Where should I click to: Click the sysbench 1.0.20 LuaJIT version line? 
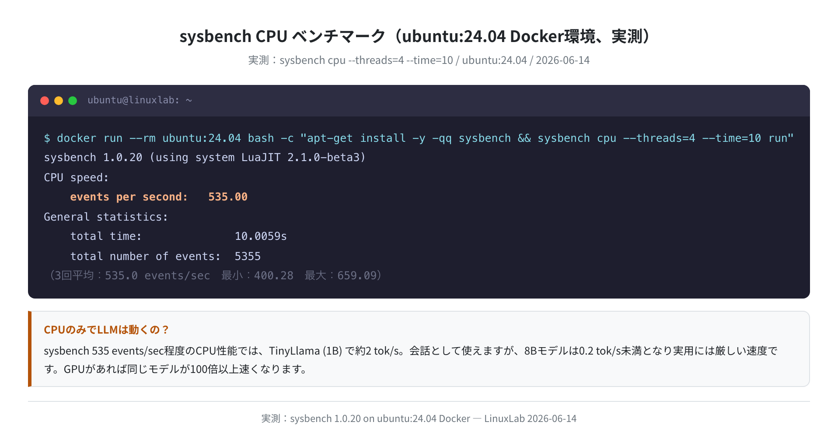tap(205, 158)
